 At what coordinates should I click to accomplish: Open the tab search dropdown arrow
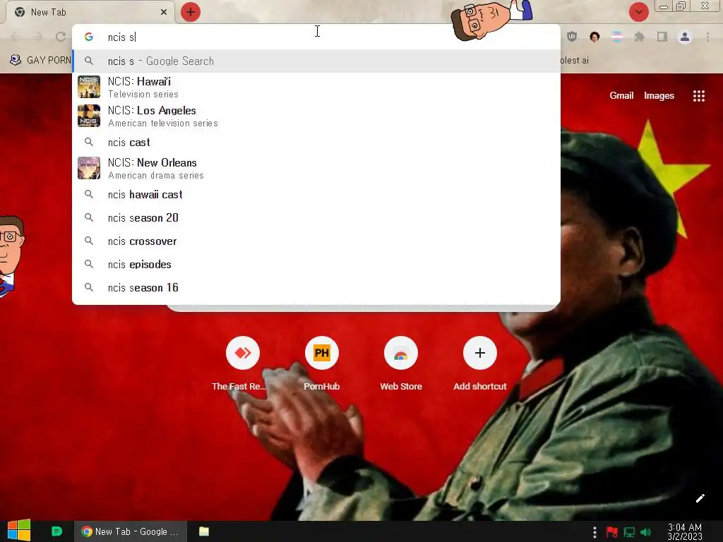click(x=638, y=12)
